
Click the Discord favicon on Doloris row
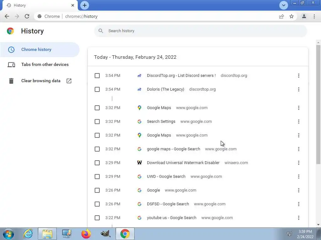(x=139, y=89)
